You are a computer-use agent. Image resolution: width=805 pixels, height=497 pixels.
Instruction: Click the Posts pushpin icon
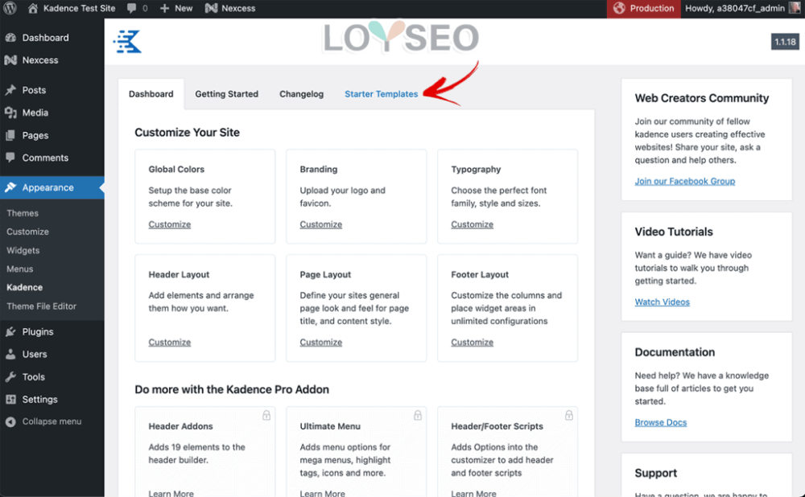click(10, 90)
